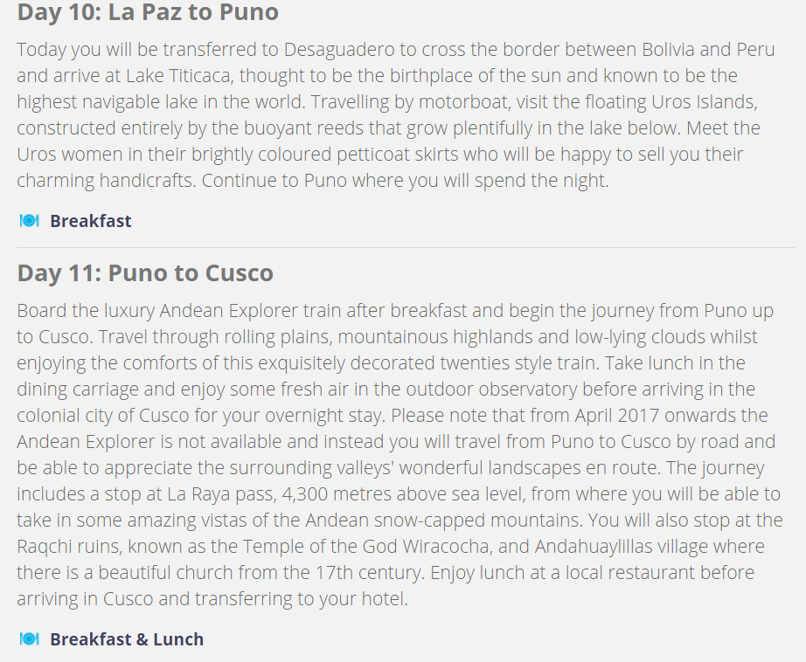Click the meal icon beside Breakfast
The height and width of the screenshot is (662, 806).
click(x=30, y=221)
